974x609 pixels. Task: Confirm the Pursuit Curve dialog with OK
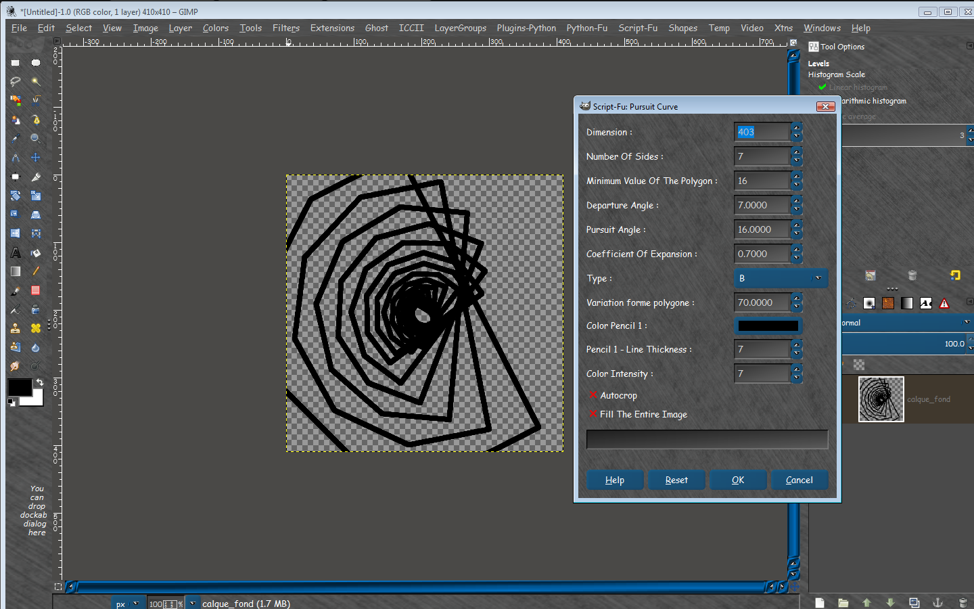click(x=738, y=480)
